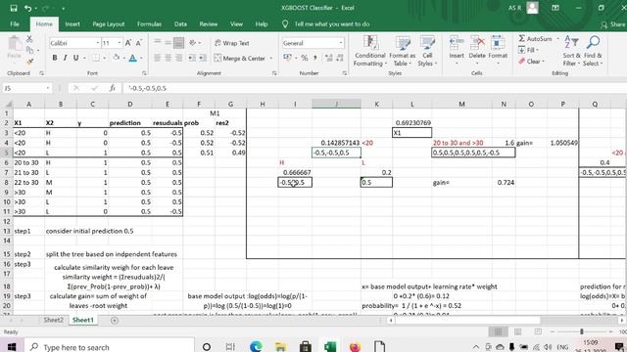The image size is (627, 352).
Task: Open Firefox from the taskbar
Action: [355, 346]
